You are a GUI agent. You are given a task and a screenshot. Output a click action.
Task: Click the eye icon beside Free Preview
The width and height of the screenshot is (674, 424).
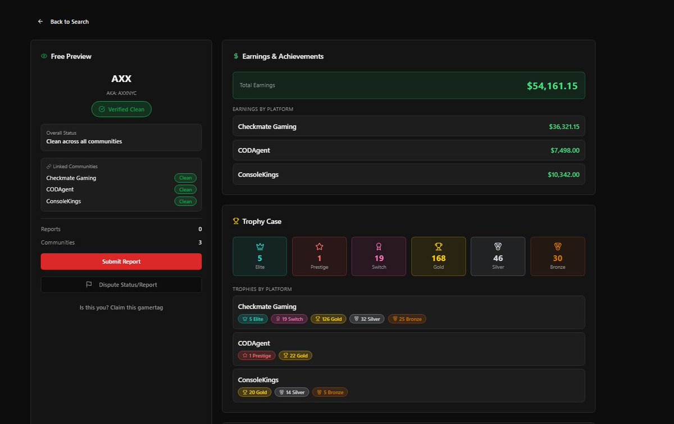[44, 56]
